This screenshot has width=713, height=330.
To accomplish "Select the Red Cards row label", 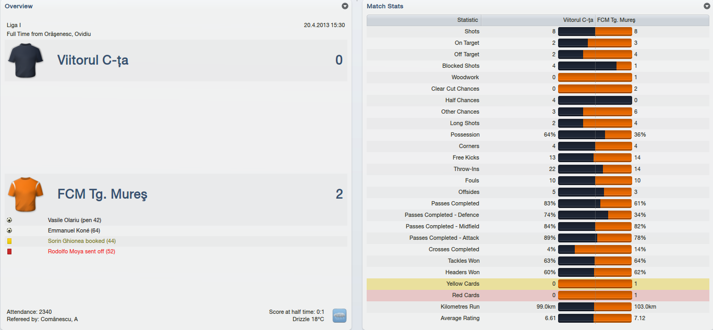I will [x=466, y=295].
